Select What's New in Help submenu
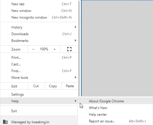153x125 pixels. pos(115,108)
